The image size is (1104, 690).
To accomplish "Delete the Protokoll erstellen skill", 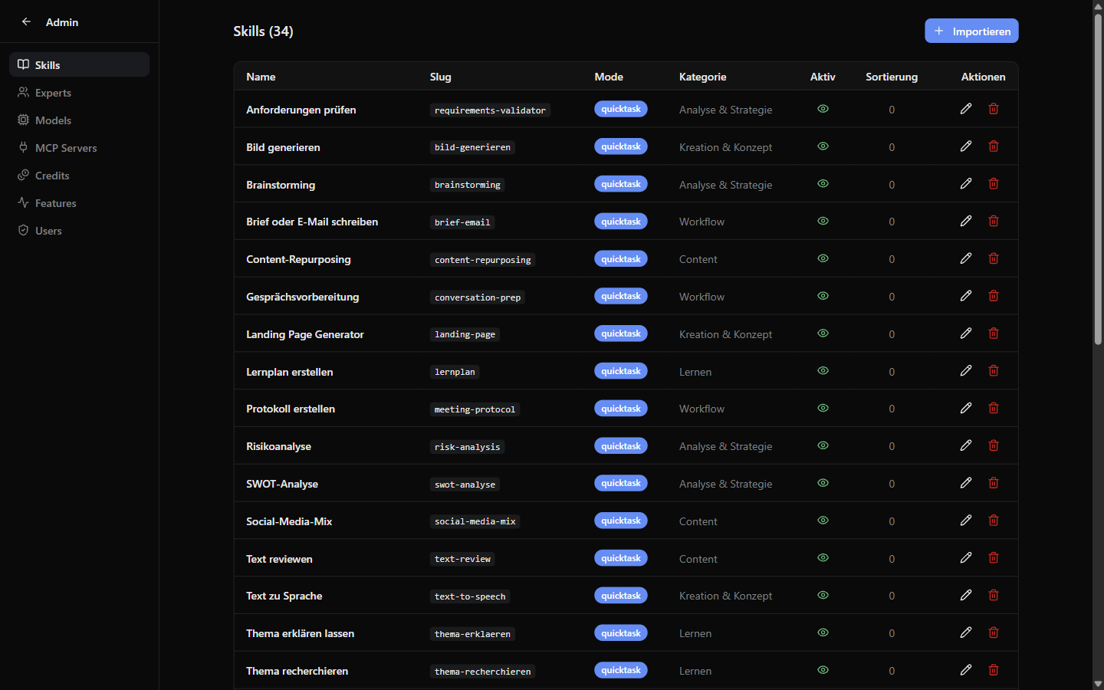I will coord(994,409).
